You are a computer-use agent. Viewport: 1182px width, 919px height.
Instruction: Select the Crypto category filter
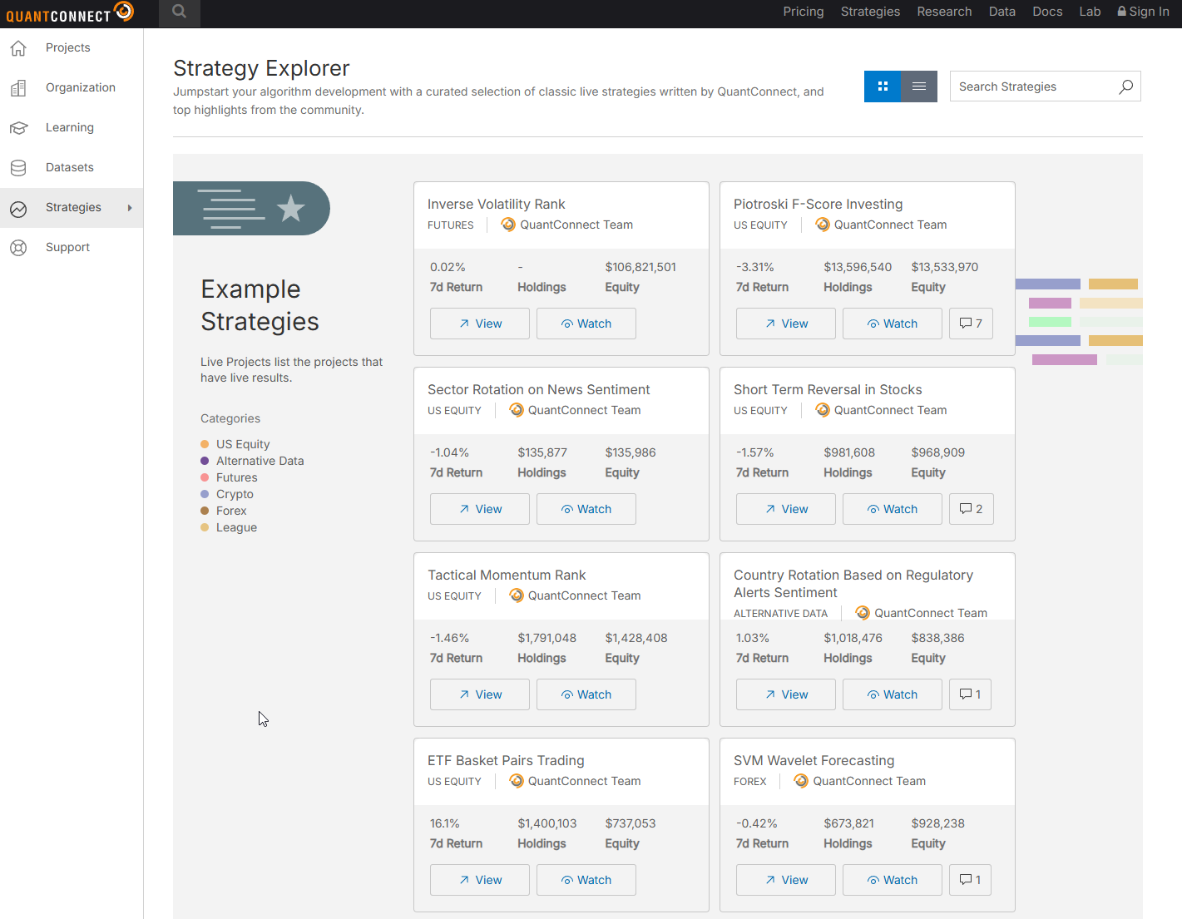click(235, 494)
